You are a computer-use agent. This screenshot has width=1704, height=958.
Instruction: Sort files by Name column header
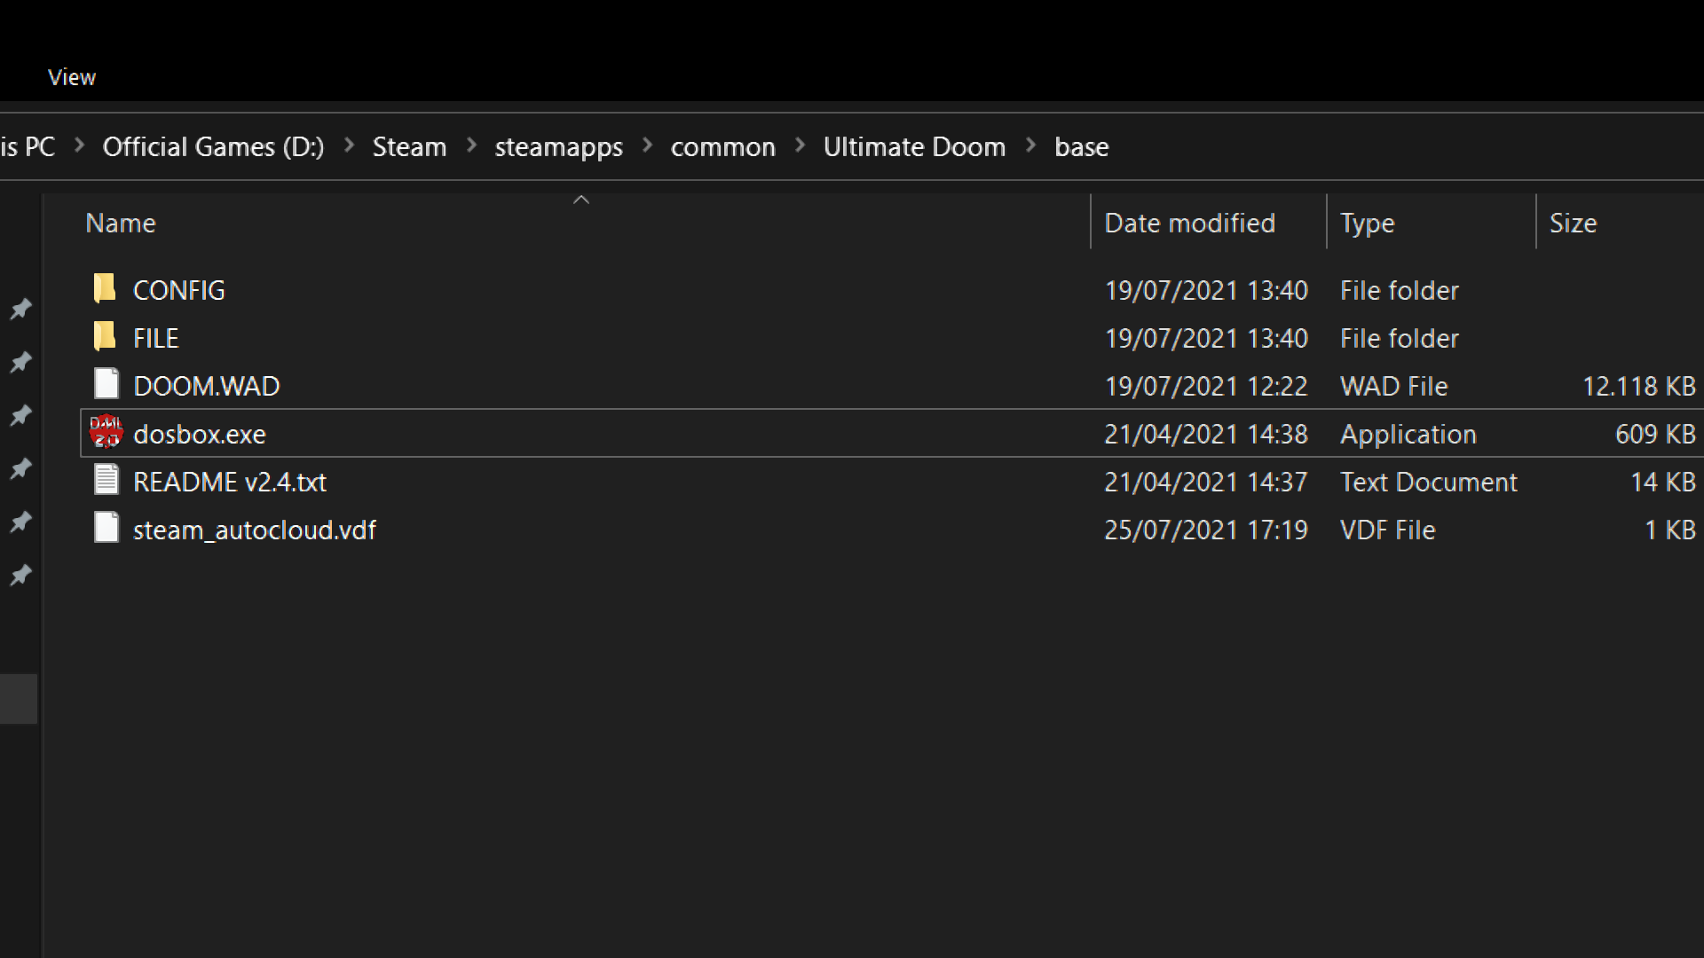pyautogui.click(x=121, y=223)
